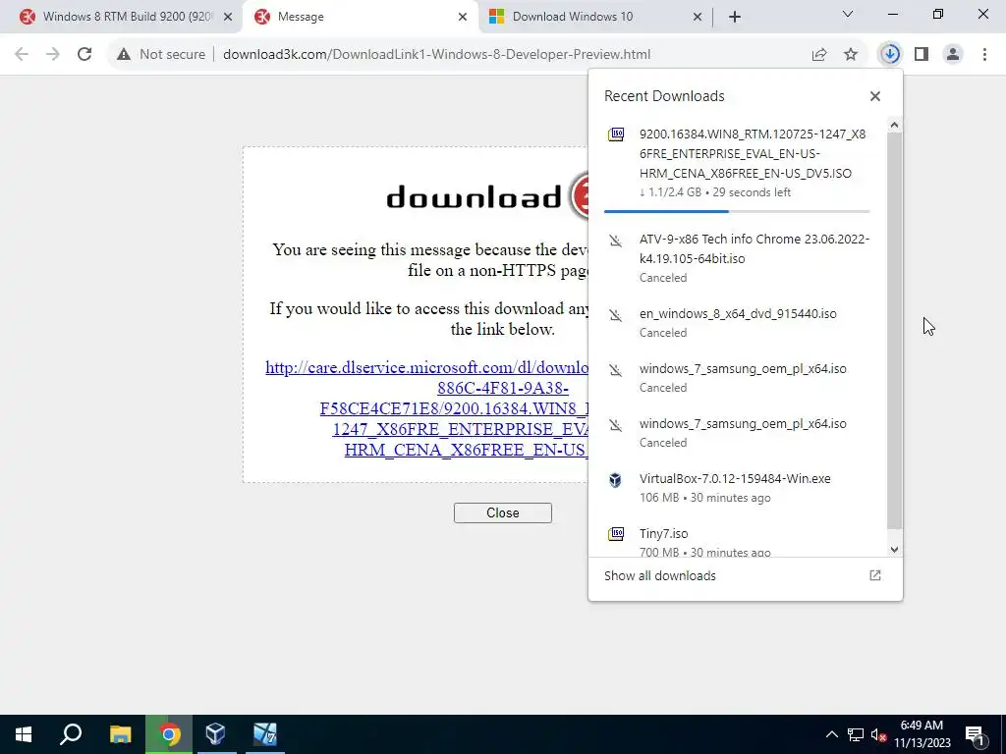The height and width of the screenshot is (754, 1006).
Task: Click the "1.1/2.4 GB • 29 seconds left" status
Action: (715, 192)
